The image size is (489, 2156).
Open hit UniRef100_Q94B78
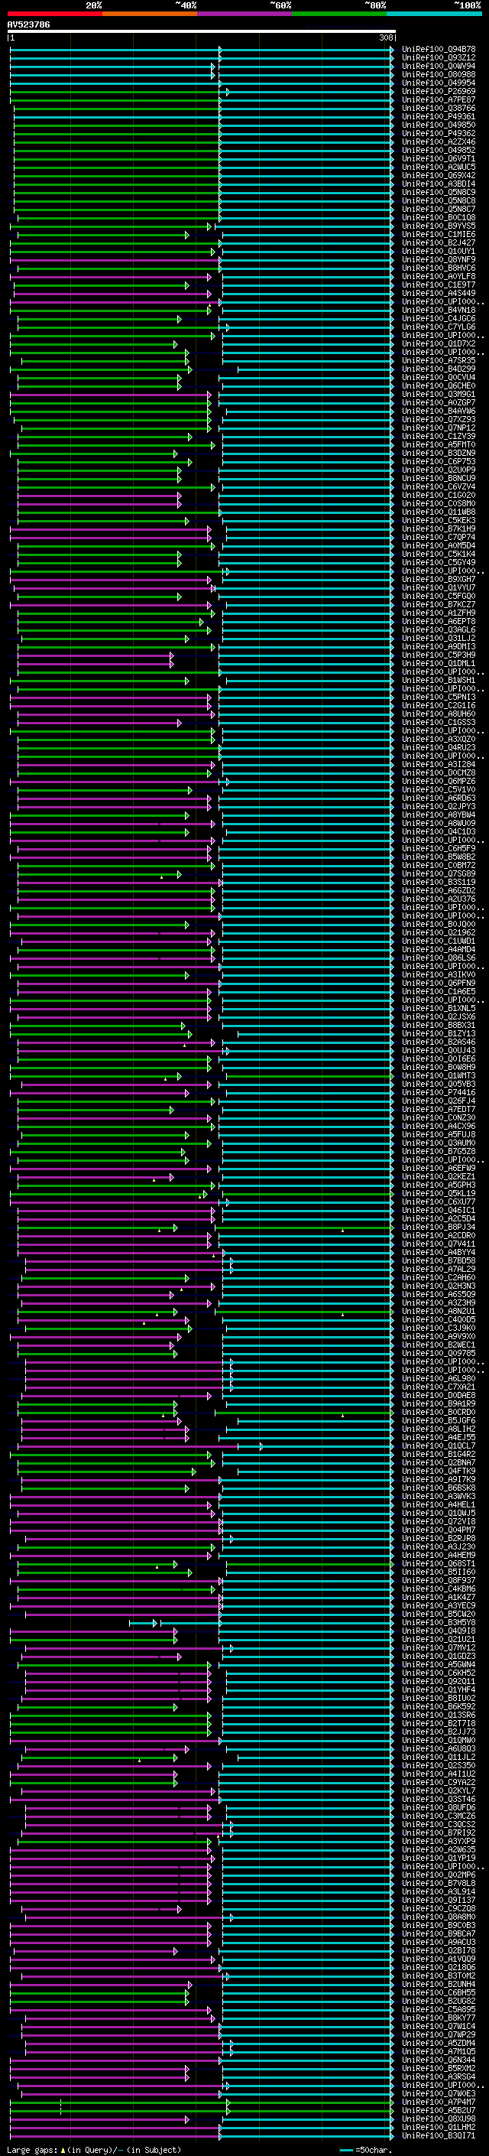click(x=439, y=50)
